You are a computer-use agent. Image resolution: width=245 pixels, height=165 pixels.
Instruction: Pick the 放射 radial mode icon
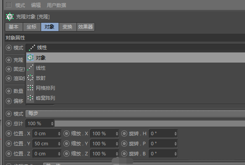click(30, 77)
